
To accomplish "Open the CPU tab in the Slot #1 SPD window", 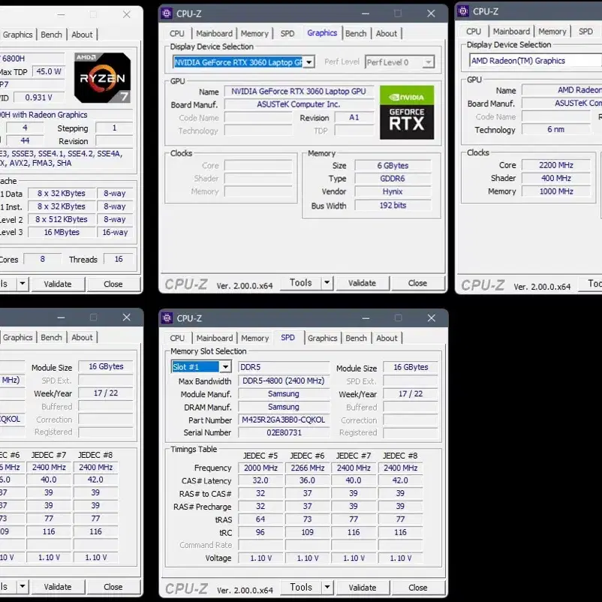I will click(x=177, y=338).
